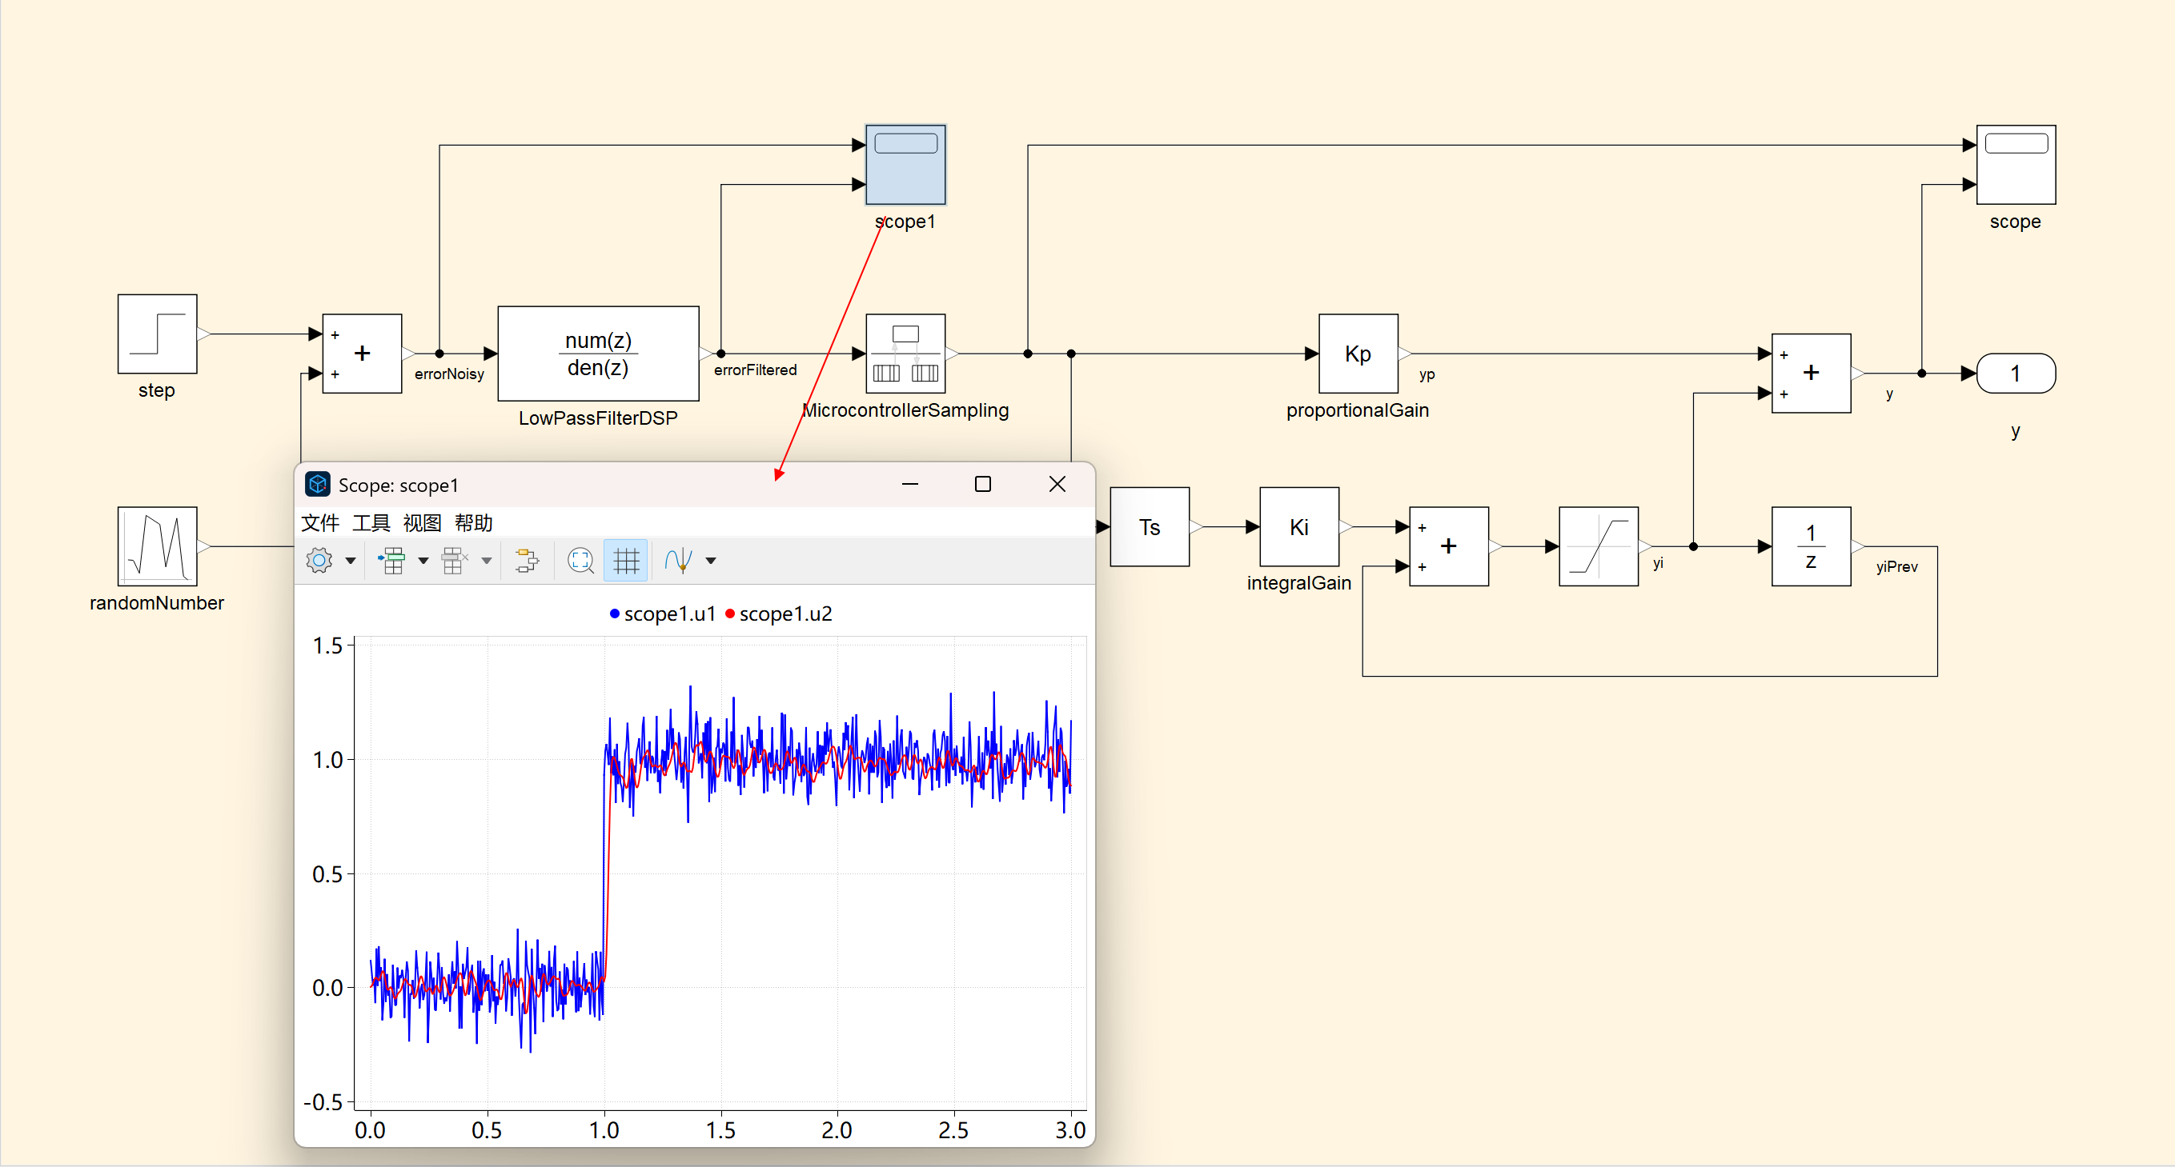Select the LowPassFilterDSP num(z)/den(z) block
Viewport: 2175px width, 1167px height.
point(598,354)
